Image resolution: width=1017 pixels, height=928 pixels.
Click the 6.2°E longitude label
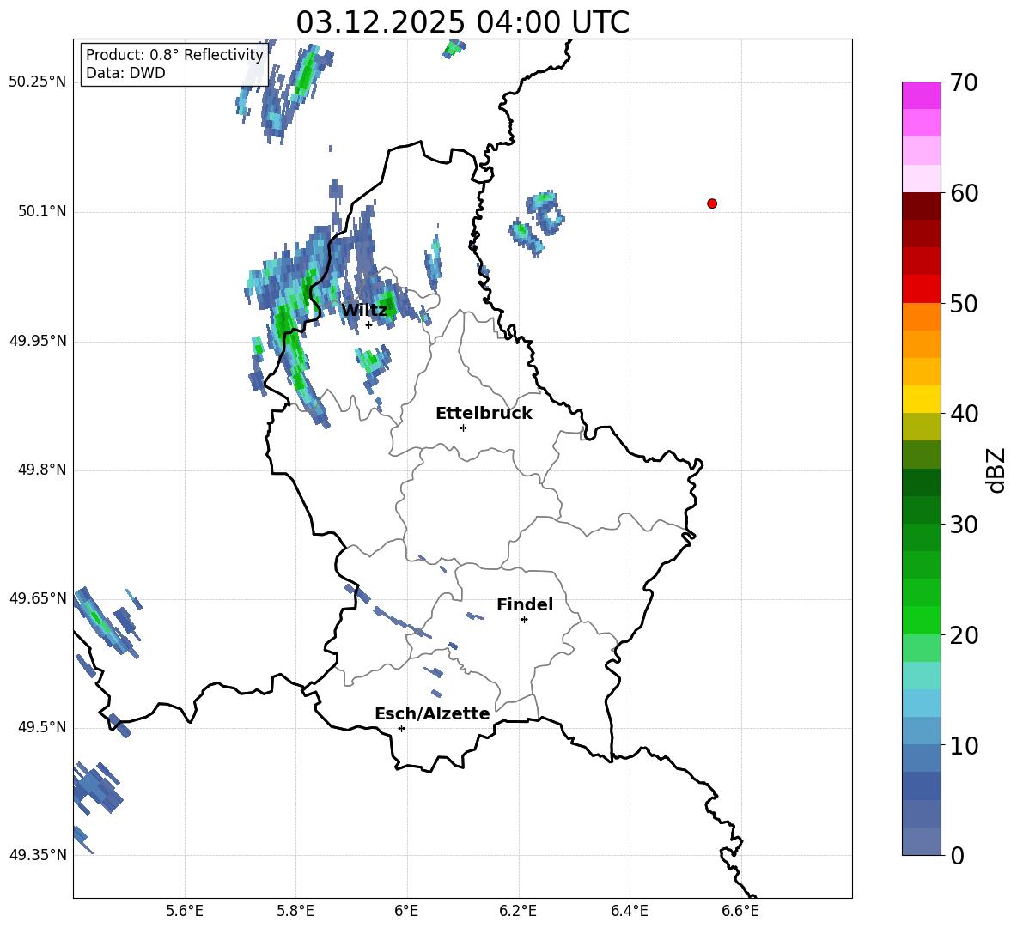[x=518, y=911]
